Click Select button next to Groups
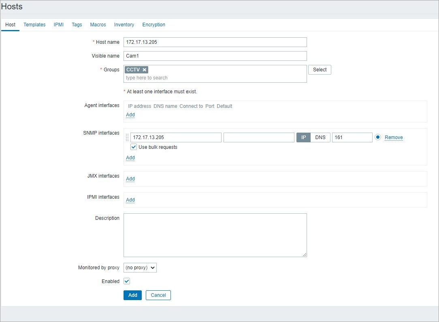 pyautogui.click(x=320, y=70)
